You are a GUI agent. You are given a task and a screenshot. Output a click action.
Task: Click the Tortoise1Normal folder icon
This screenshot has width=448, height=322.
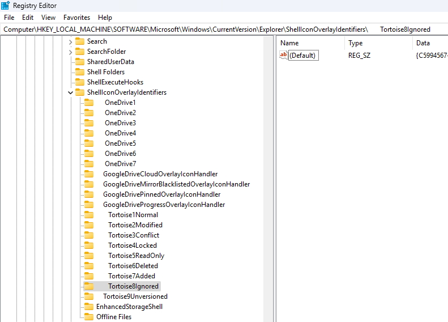click(x=89, y=215)
